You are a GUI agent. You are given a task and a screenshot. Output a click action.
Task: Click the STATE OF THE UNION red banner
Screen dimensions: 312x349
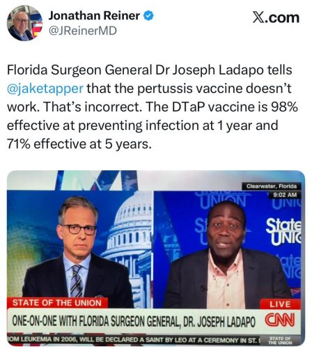pyautogui.click(x=57, y=303)
